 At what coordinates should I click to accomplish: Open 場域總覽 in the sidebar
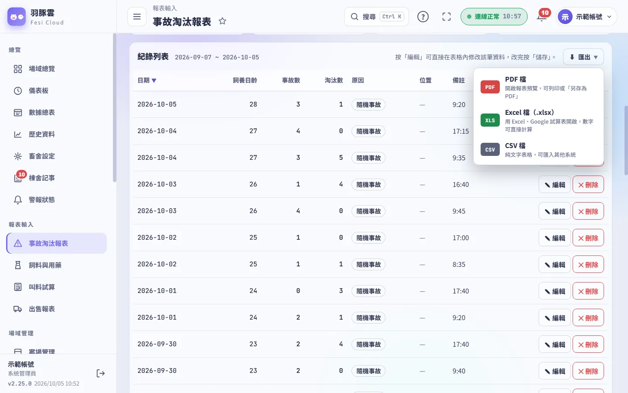pyautogui.click(x=57, y=69)
